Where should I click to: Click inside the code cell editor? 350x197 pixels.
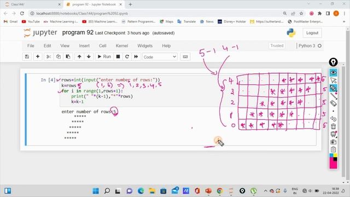coord(188,91)
